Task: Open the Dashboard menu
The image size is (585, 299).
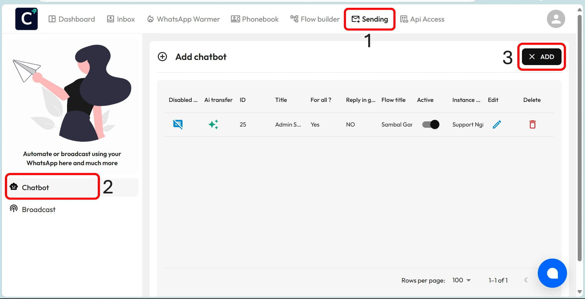Action: pyautogui.click(x=72, y=19)
